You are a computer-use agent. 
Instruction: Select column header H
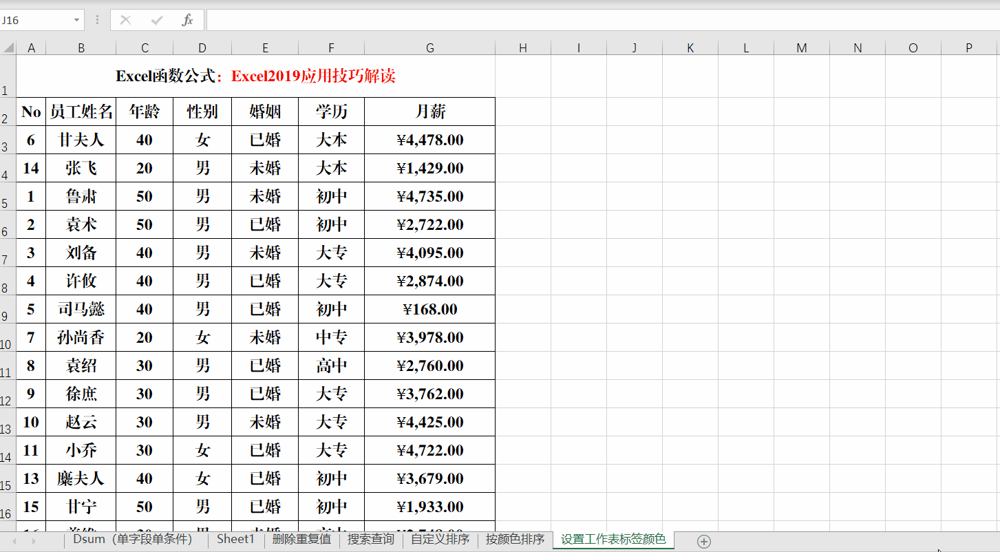523,47
